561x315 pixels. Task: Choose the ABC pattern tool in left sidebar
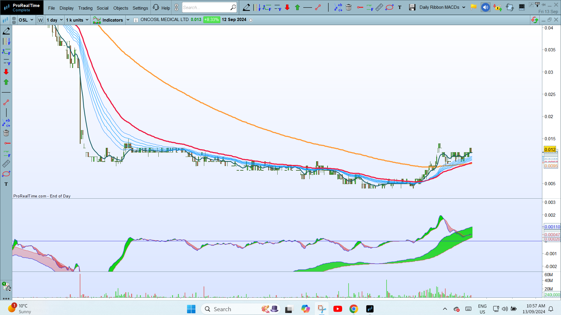click(x=6, y=123)
